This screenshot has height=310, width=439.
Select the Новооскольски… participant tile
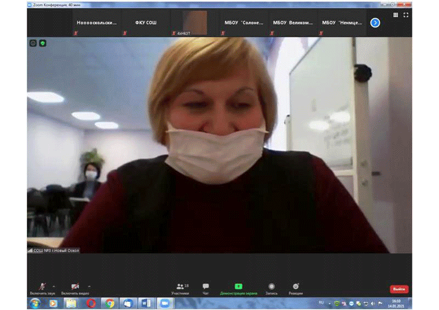tap(97, 23)
